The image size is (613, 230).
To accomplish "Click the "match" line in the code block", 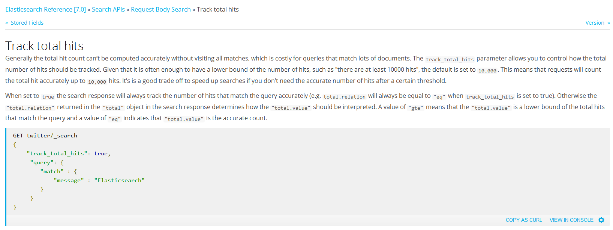I will click(x=59, y=171).
